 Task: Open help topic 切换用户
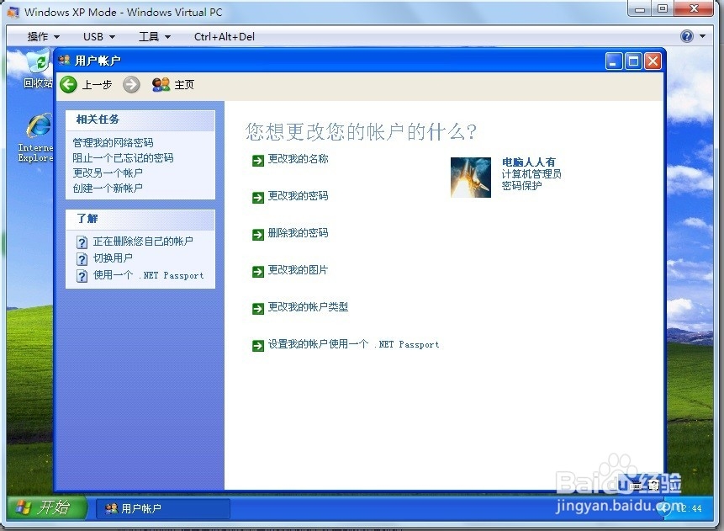pos(113,258)
